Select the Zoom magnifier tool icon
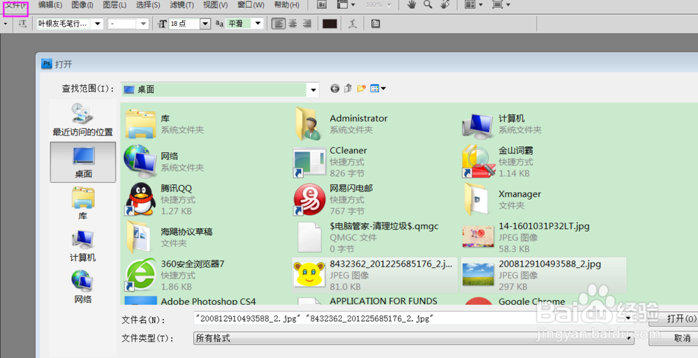This screenshot has width=698, height=358. pos(427,5)
